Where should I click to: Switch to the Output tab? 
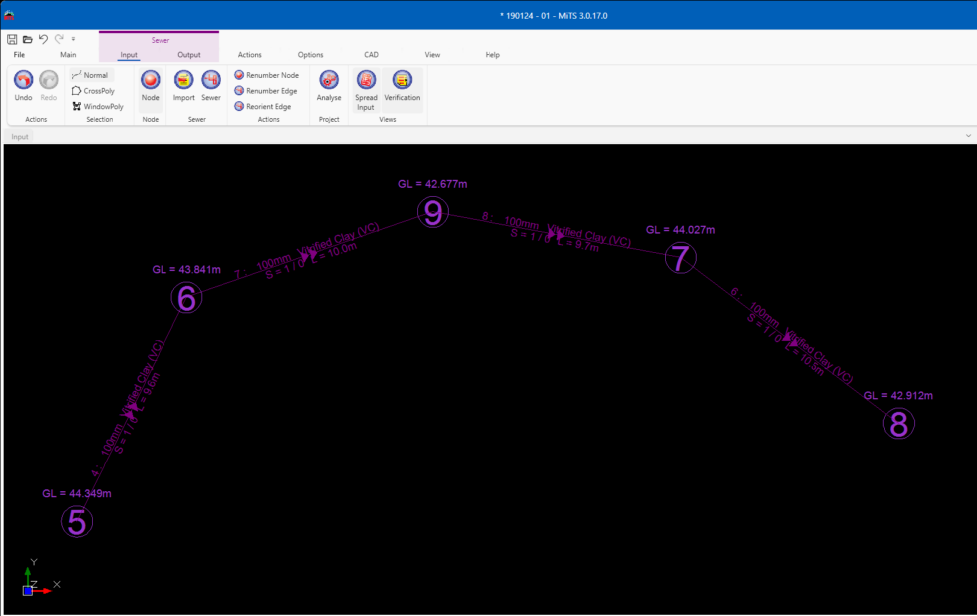click(189, 55)
